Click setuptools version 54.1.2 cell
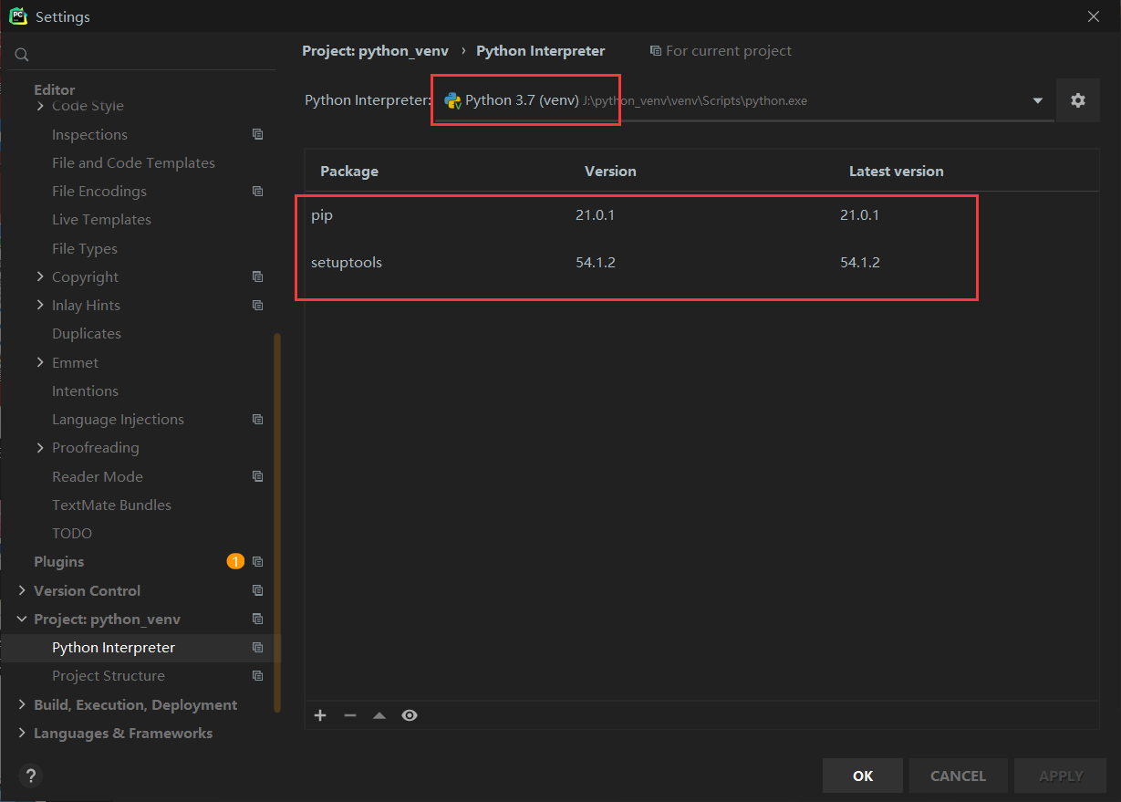1121x802 pixels. (x=596, y=263)
